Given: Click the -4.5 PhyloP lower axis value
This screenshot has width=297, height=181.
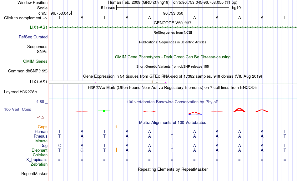Looking at the screenshot, I should [41, 117].
